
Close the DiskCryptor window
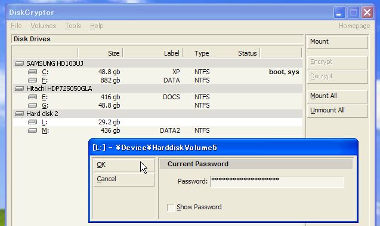tap(367, 12)
